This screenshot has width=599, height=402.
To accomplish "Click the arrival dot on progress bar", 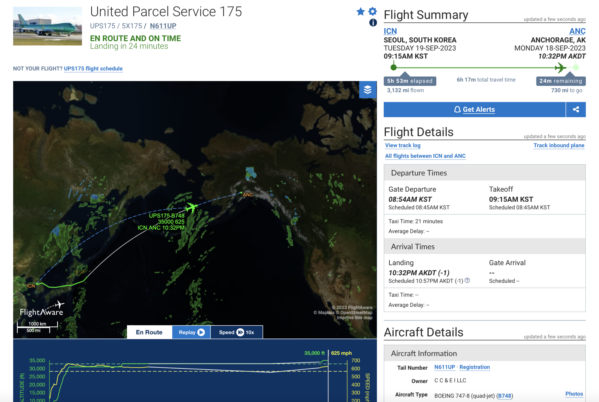I will click(576, 68).
